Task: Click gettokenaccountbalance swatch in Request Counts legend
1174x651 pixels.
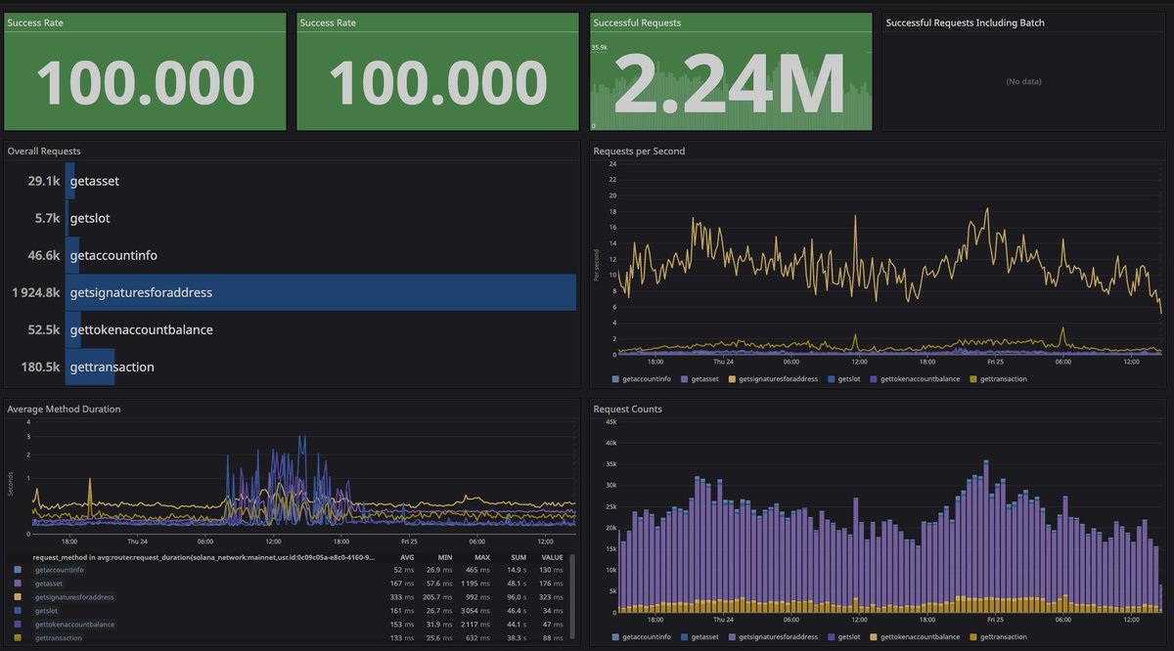Action: pos(874,638)
